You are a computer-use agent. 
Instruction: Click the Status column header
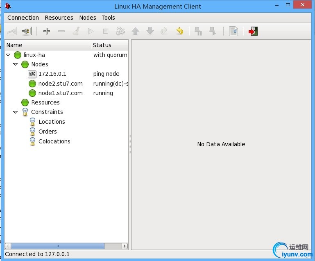coord(110,45)
